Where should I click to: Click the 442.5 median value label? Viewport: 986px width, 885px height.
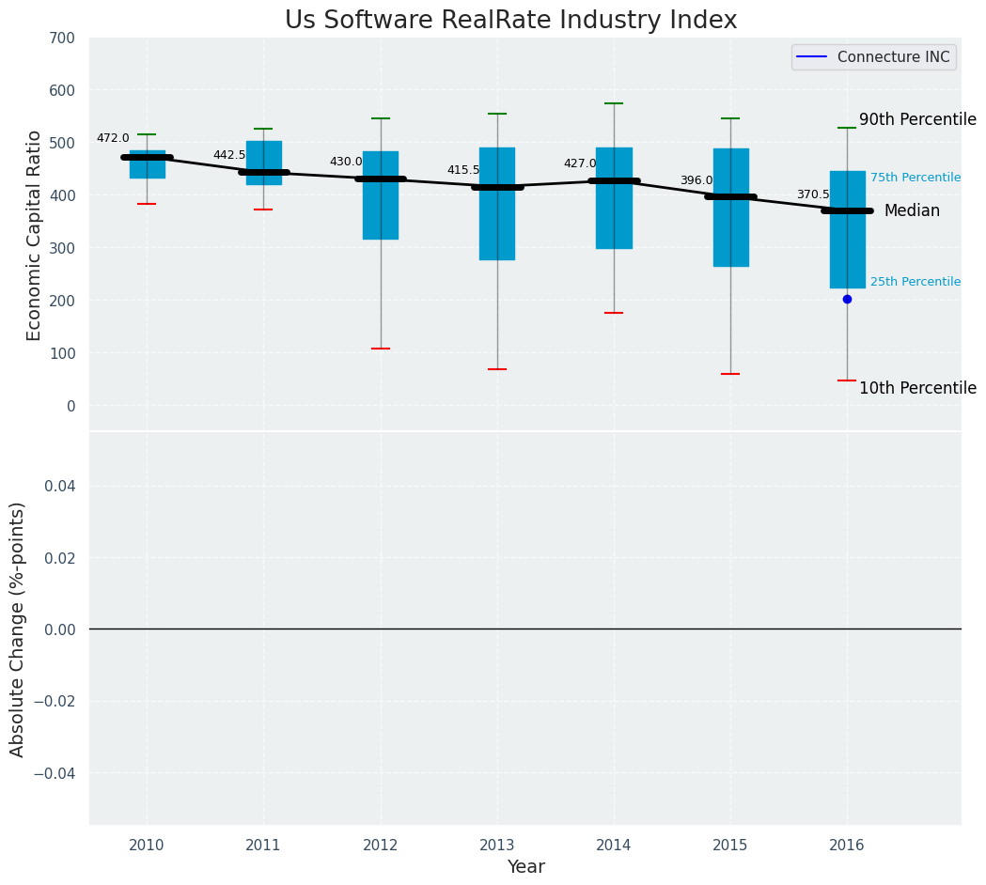tap(229, 155)
